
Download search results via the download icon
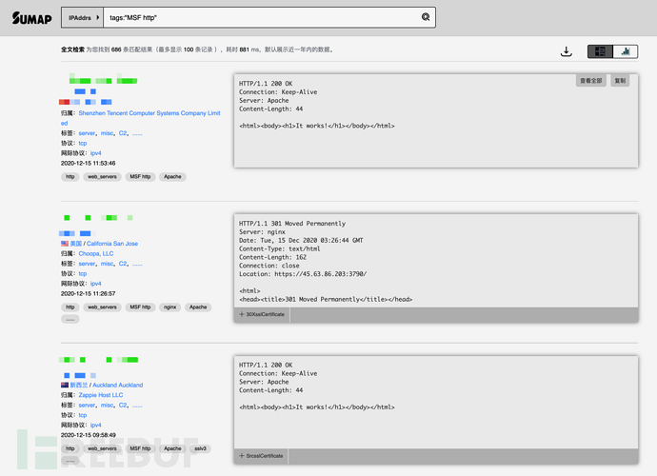point(567,51)
